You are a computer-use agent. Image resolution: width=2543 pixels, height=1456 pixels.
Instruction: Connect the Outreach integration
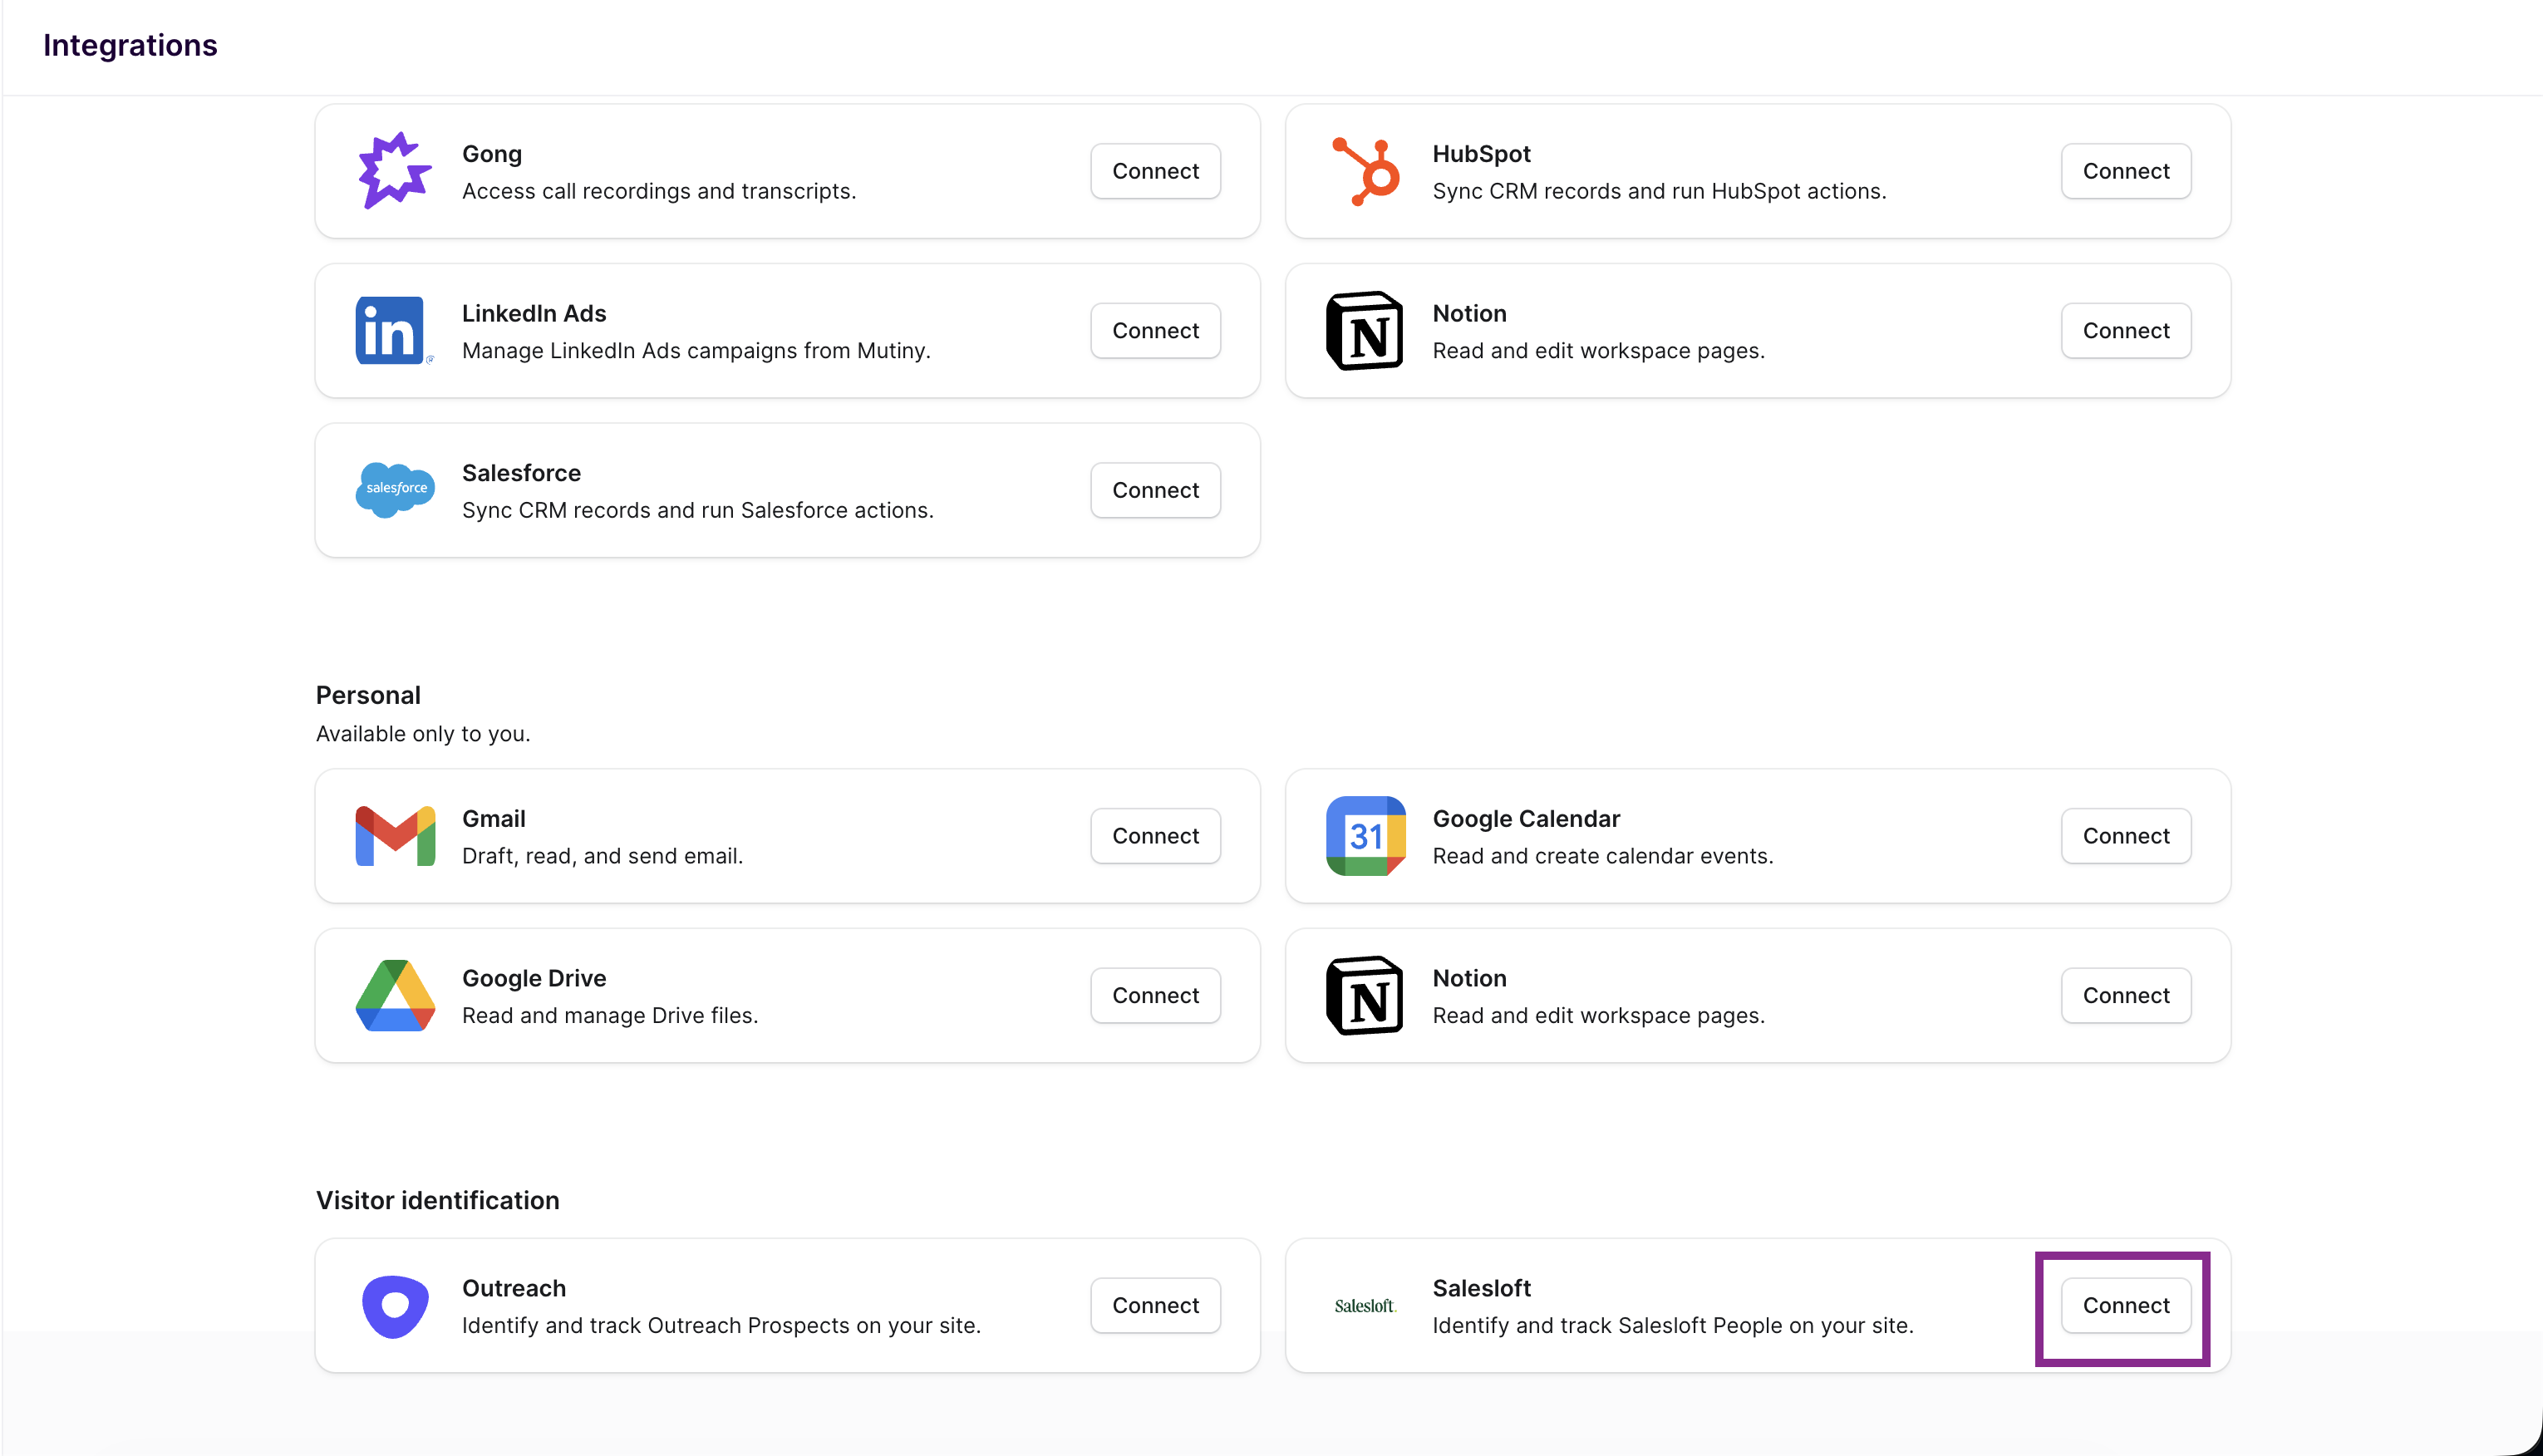point(1155,1306)
